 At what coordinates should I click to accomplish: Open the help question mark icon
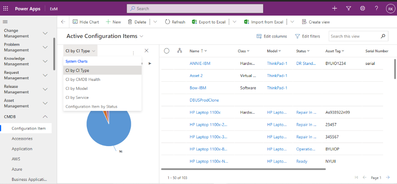[377, 9]
